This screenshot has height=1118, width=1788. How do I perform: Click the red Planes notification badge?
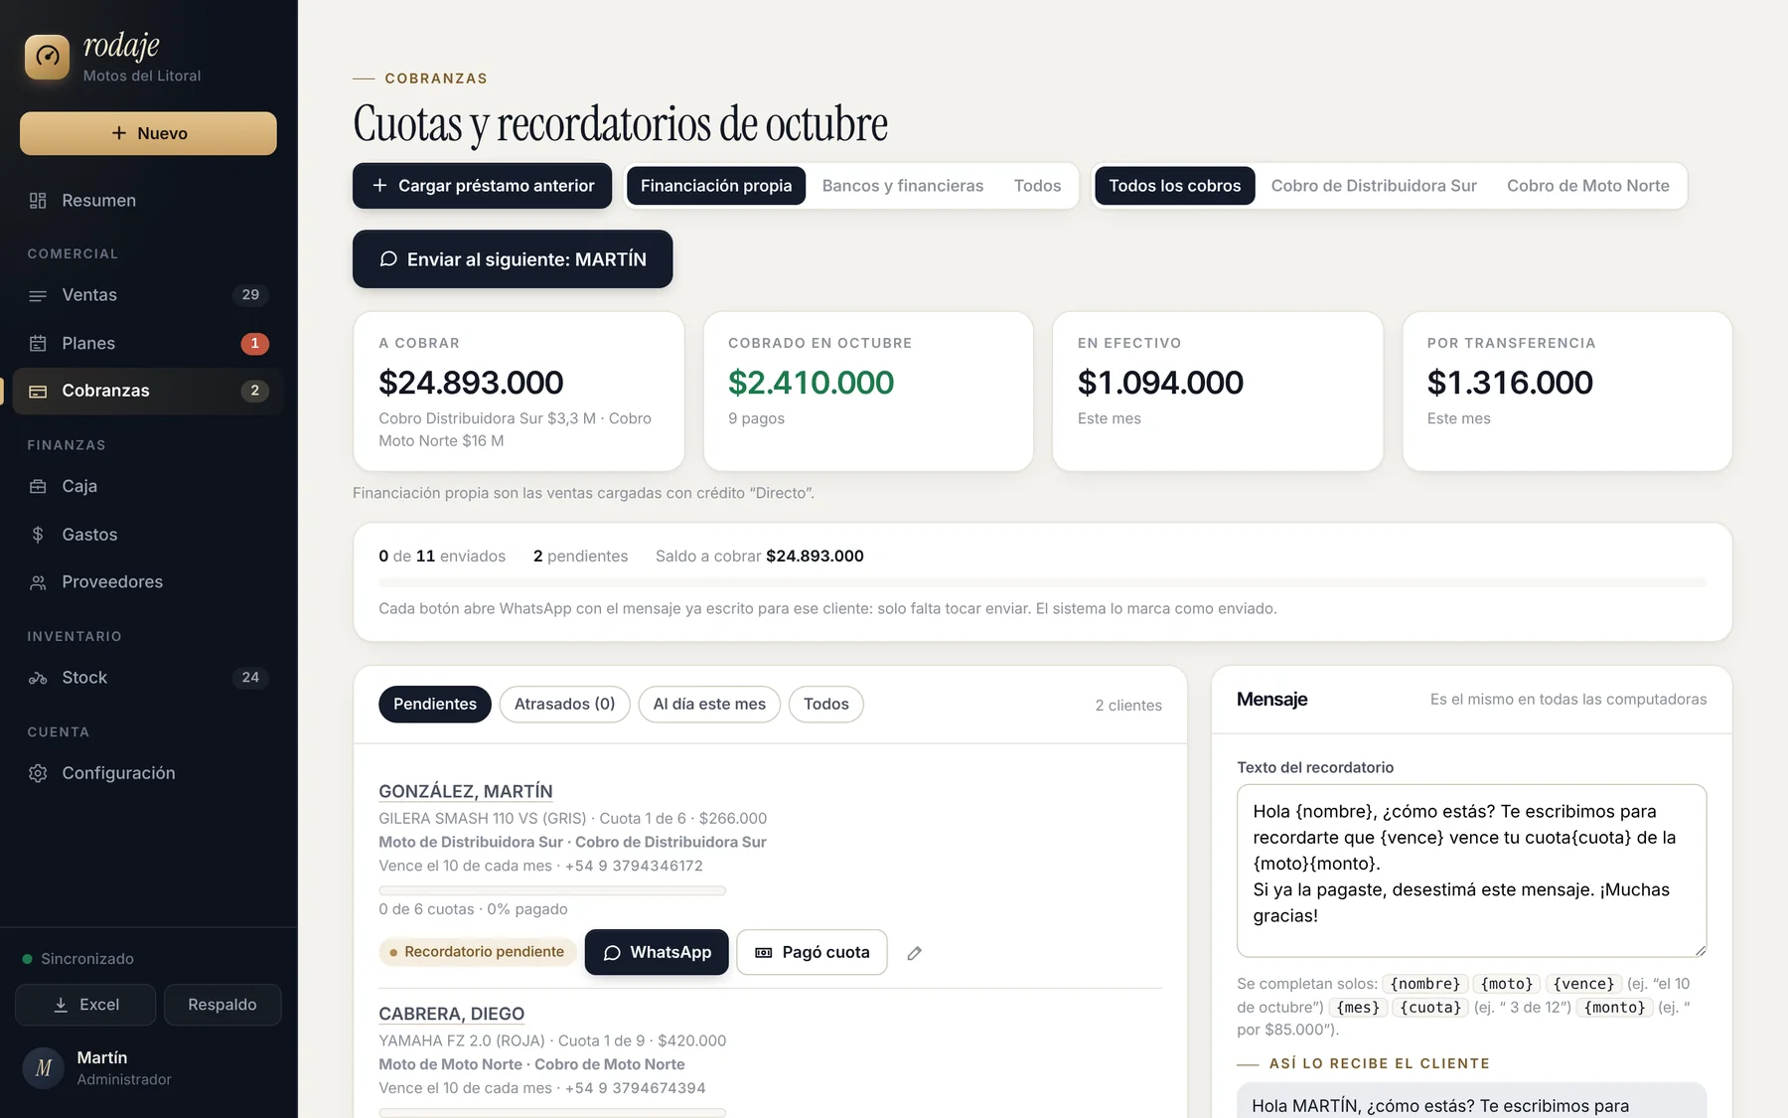click(254, 343)
